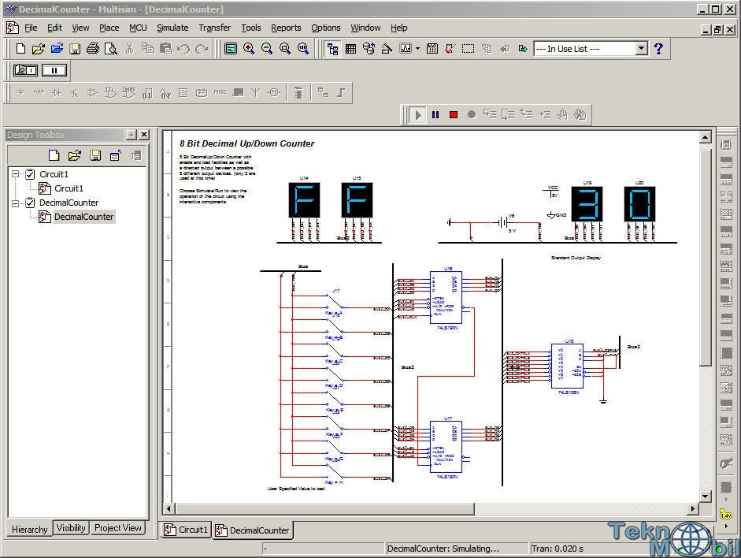The image size is (741, 558).
Task: Open the In Use List dropdown
Action: point(641,49)
